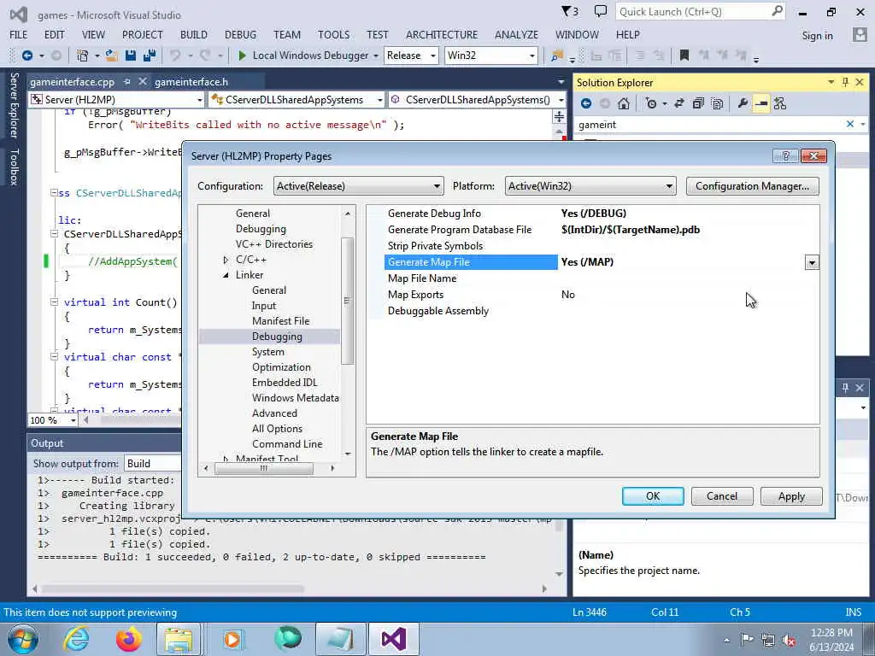Viewport: 875px width, 656px height.
Task: Click the notifications flag icon
Action: coord(570,11)
